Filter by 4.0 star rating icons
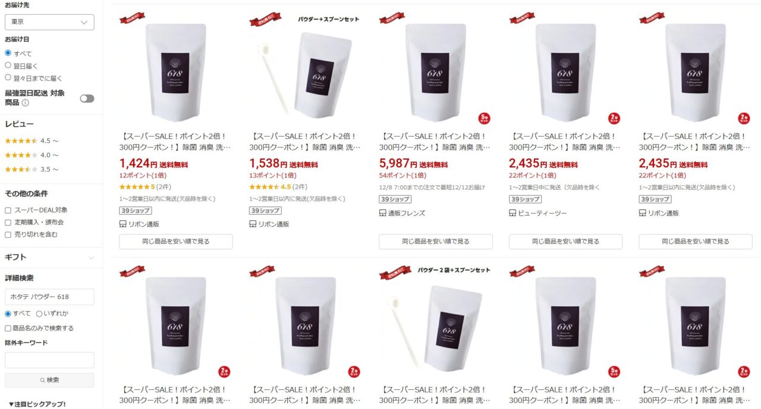761x409 pixels. tap(21, 155)
